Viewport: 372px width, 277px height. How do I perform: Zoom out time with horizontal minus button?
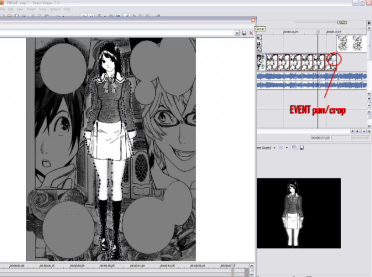[x=364, y=131]
